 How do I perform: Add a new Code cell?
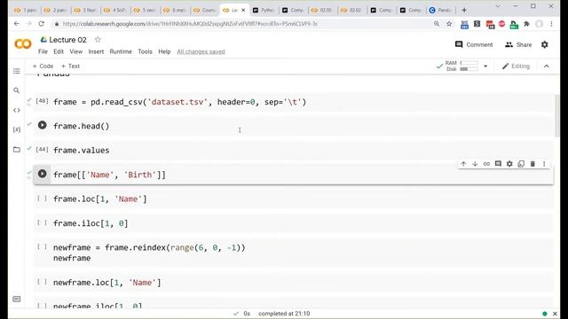[x=43, y=66]
